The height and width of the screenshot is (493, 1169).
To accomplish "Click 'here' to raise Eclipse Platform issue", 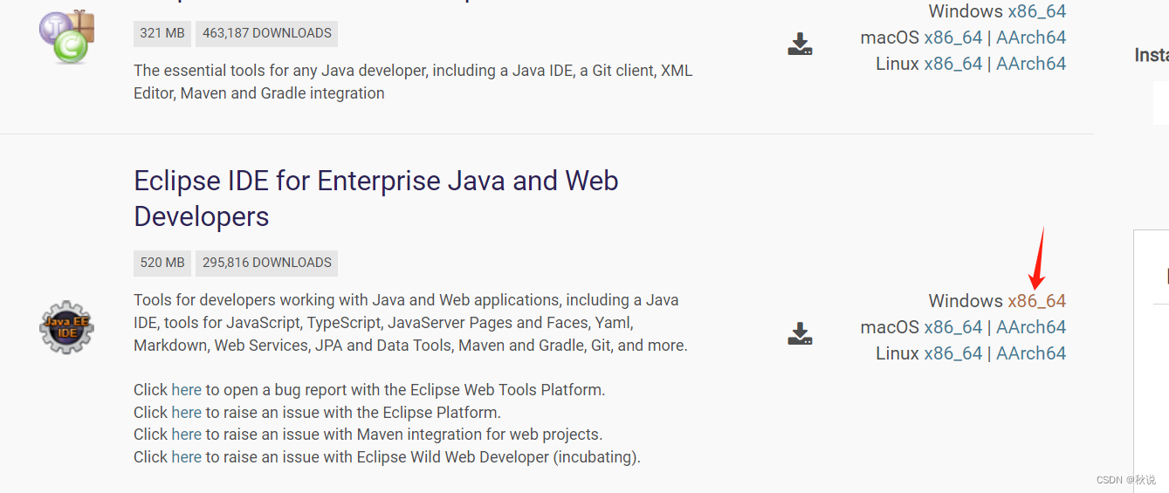I will [x=186, y=412].
